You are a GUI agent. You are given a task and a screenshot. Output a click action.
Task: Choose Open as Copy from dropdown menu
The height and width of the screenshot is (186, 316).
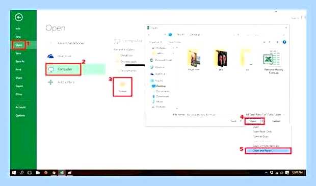pyautogui.click(x=260, y=137)
